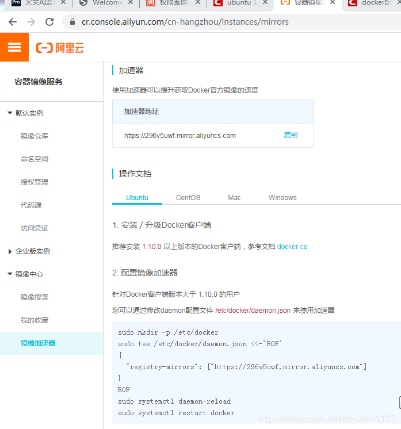Reload the page
The image size is (401, 429).
click(x=49, y=22)
